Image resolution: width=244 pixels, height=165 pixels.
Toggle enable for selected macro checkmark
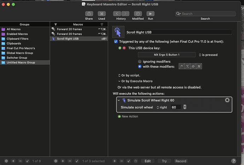(77, 161)
